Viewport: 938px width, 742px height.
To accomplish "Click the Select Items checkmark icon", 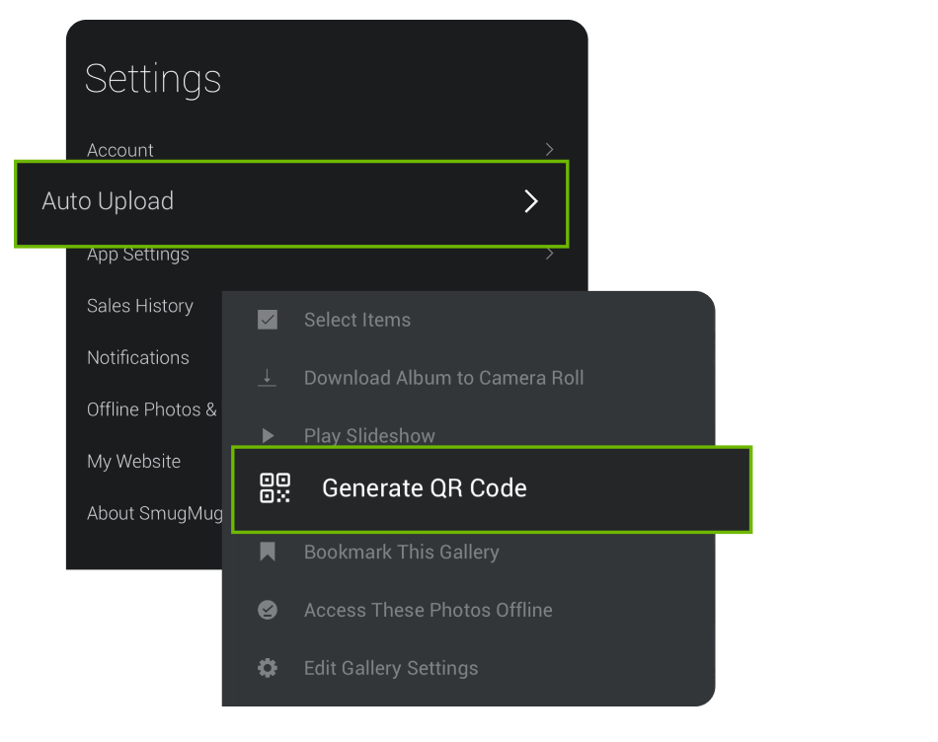I will pyautogui.click(x=268, y=320).
